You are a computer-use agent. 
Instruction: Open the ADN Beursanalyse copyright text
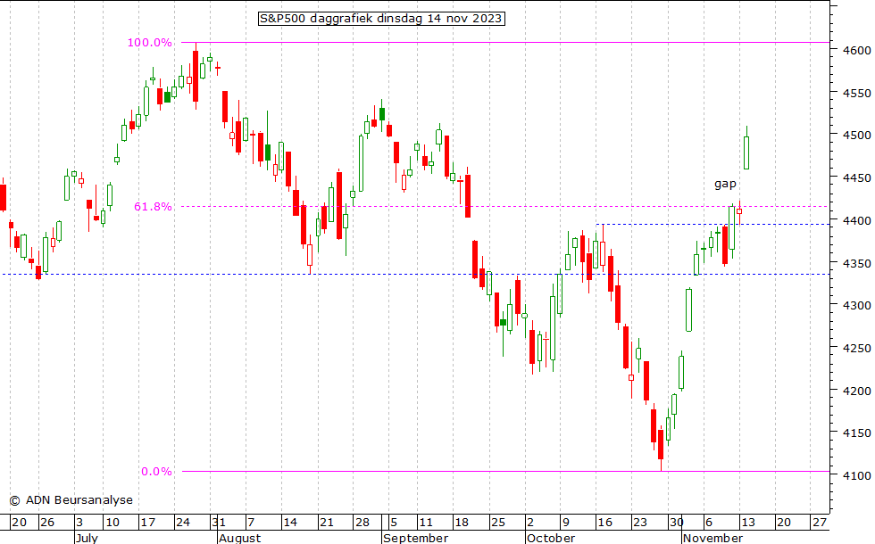(71, 500)
